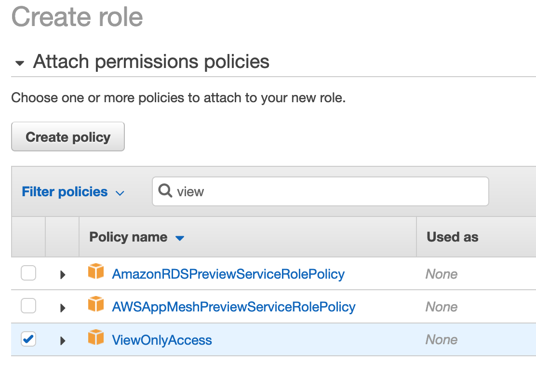The image size is (536, 377).
Task: Sort by Policy name column
Action: coord(137,237)
